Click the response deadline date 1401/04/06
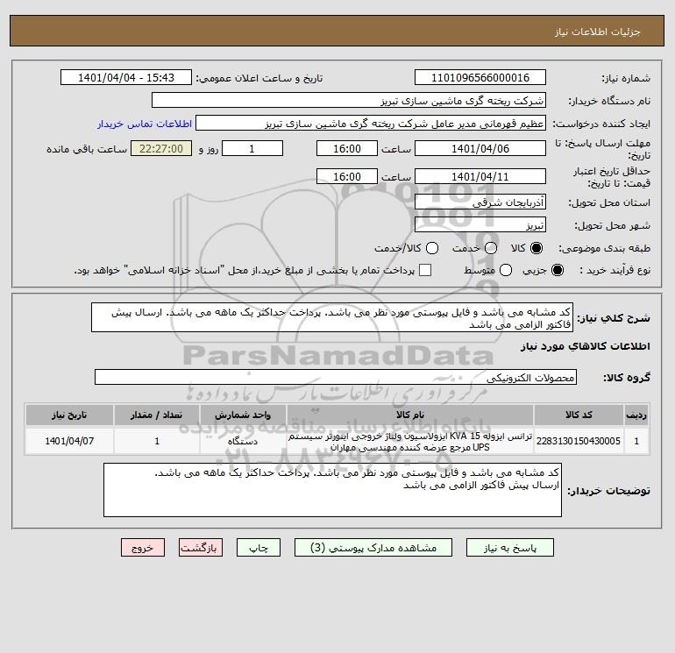The image size is (675, 653). coord(480,148)
